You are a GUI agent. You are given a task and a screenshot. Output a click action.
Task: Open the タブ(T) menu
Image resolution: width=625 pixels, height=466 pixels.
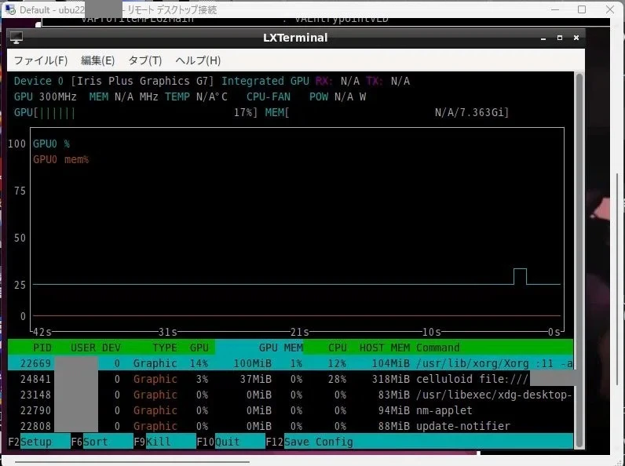pos(145,60)
